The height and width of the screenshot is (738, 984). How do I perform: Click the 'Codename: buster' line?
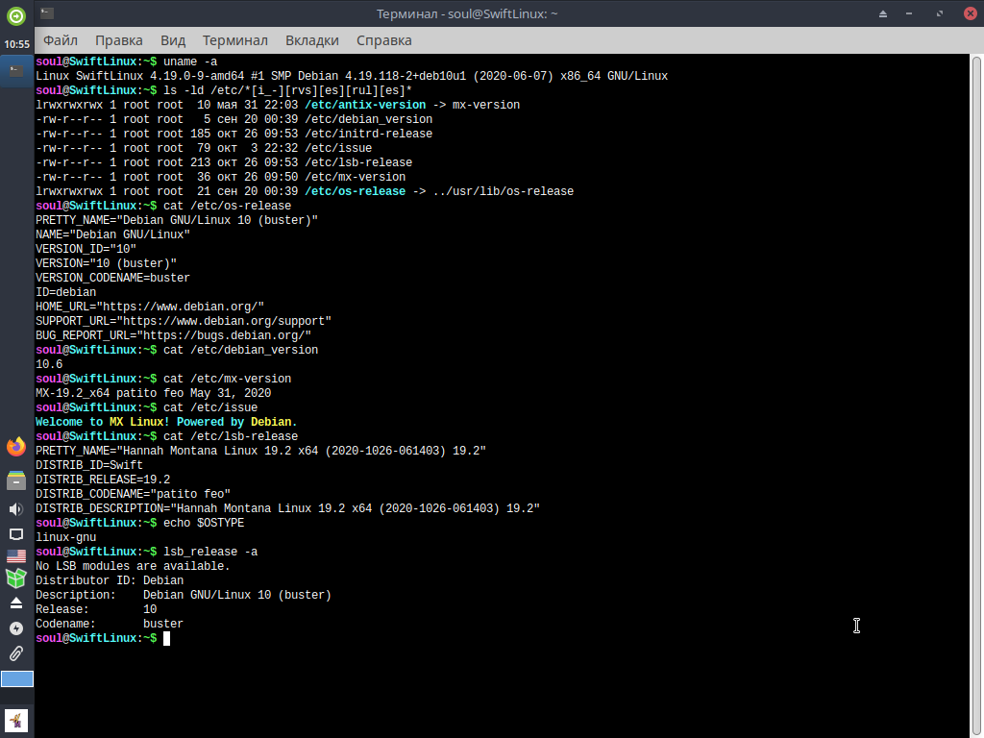pos(110,625)
